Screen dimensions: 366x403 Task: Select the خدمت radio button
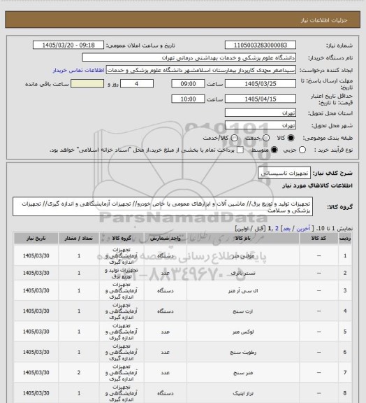pos(266,138)
